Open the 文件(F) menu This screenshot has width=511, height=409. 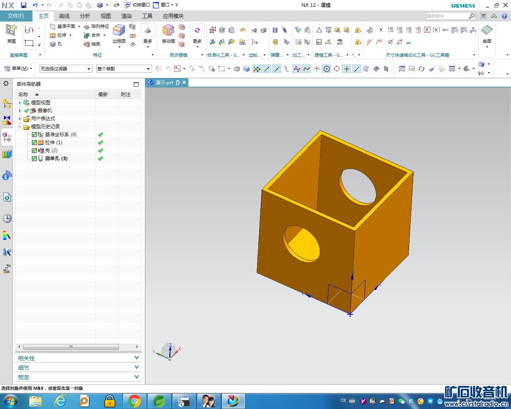16,16
